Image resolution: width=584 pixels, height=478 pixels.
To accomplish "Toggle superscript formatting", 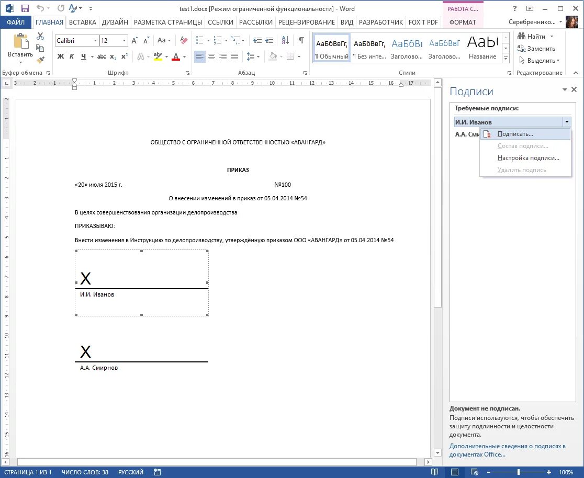I will [125, 56].
